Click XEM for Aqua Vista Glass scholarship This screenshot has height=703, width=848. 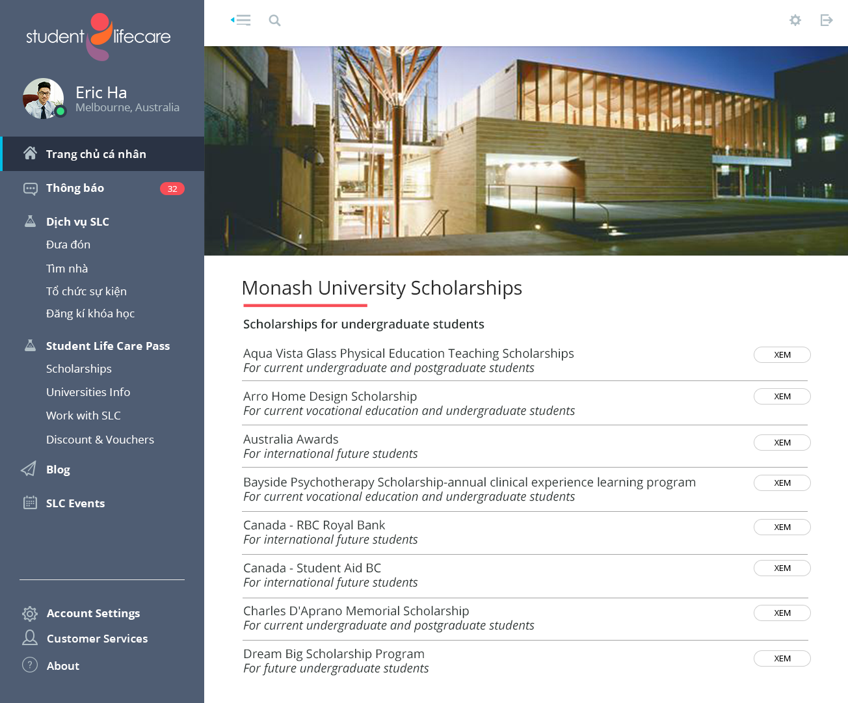point(782,355)
